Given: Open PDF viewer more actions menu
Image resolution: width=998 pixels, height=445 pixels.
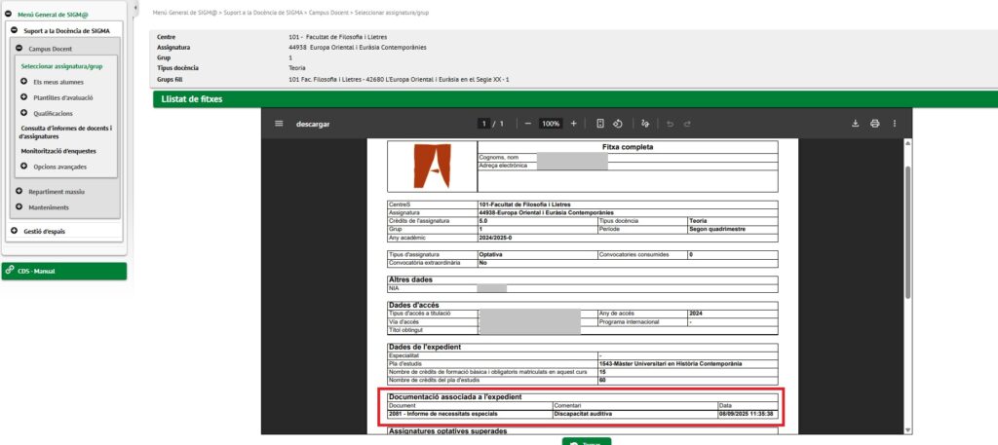Looking at the screenshot, I should pyautogui.click(x=894, y=124).
